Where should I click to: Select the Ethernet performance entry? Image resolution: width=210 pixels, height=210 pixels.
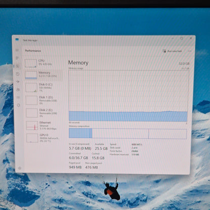point(45,126)
